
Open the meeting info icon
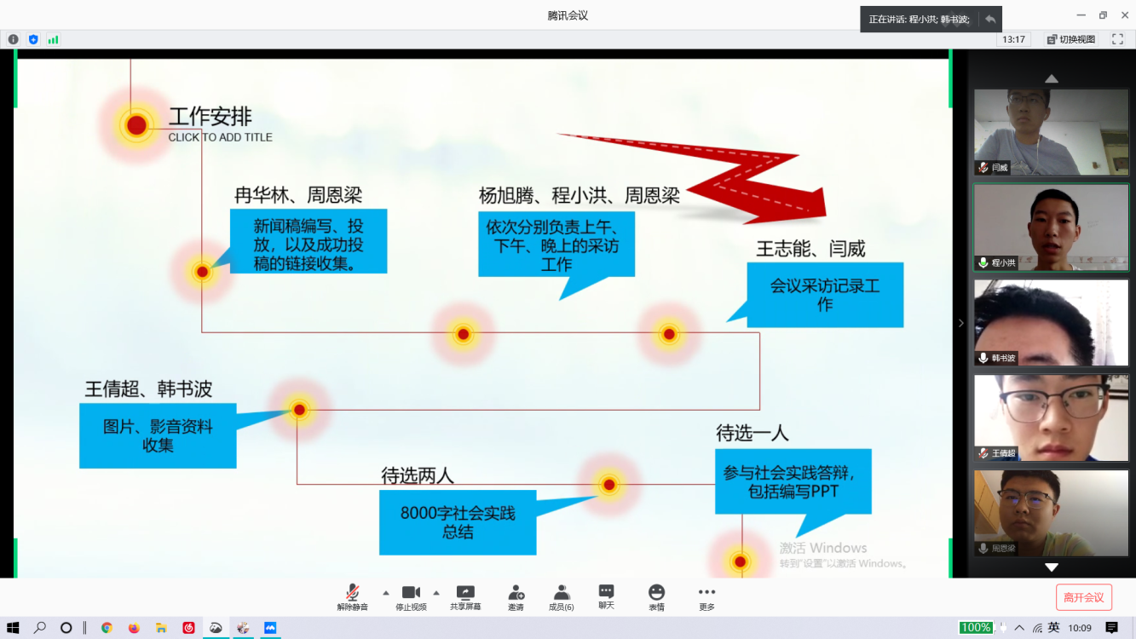click(13, 39)
